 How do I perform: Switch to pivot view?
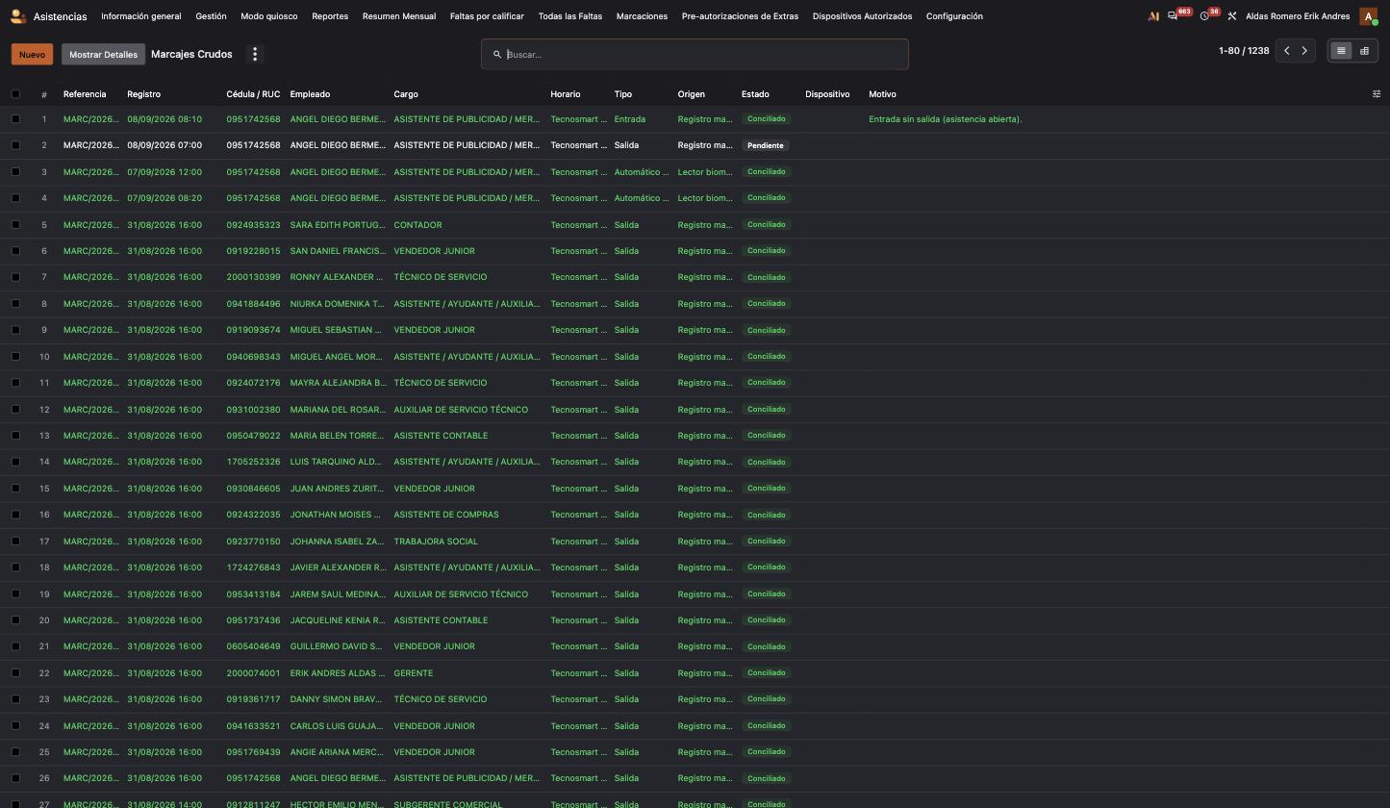point(1364,51)
